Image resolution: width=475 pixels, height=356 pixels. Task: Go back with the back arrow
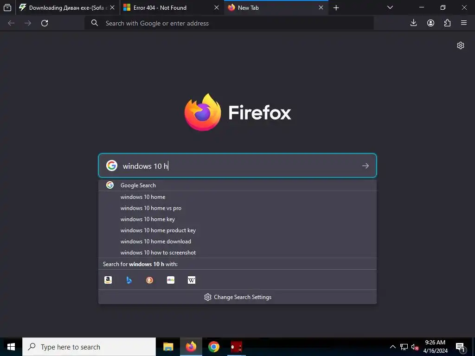[11, 23]
